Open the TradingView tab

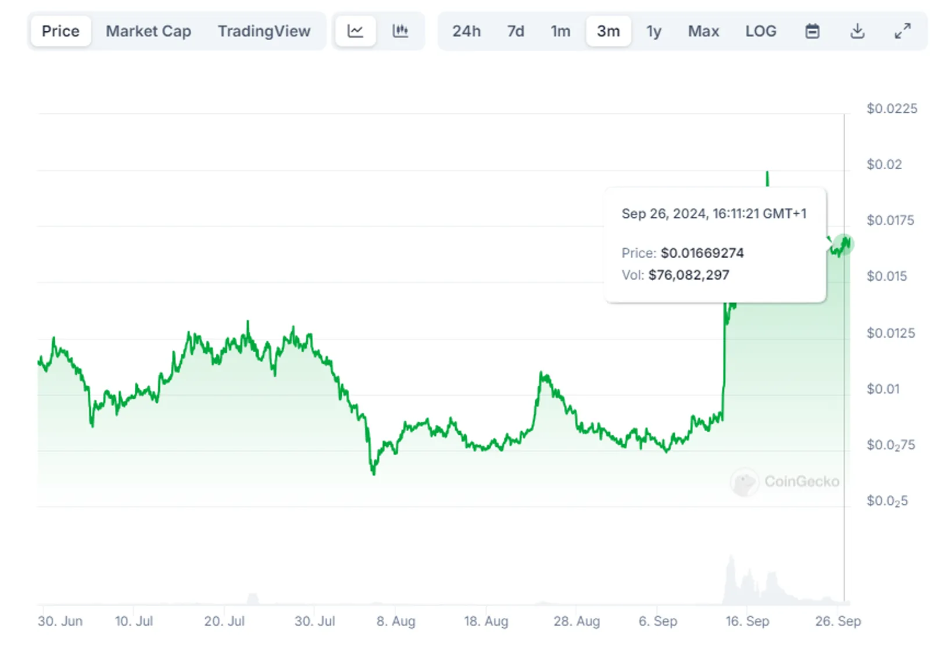pos(264,31)
